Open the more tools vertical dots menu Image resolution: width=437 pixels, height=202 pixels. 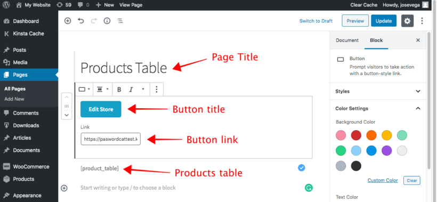coord(422,21)
